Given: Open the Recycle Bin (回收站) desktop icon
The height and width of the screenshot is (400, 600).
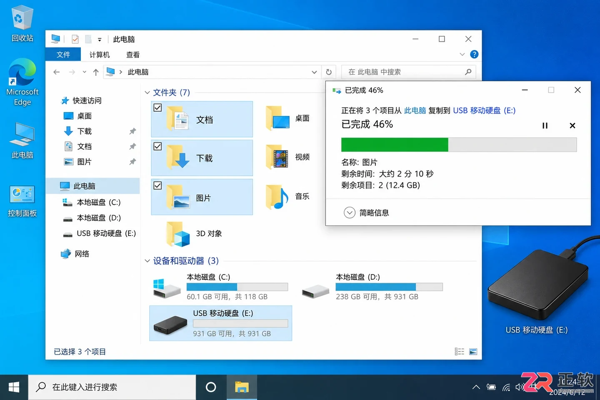Looking at the screenshot, I should coord(22,24).
